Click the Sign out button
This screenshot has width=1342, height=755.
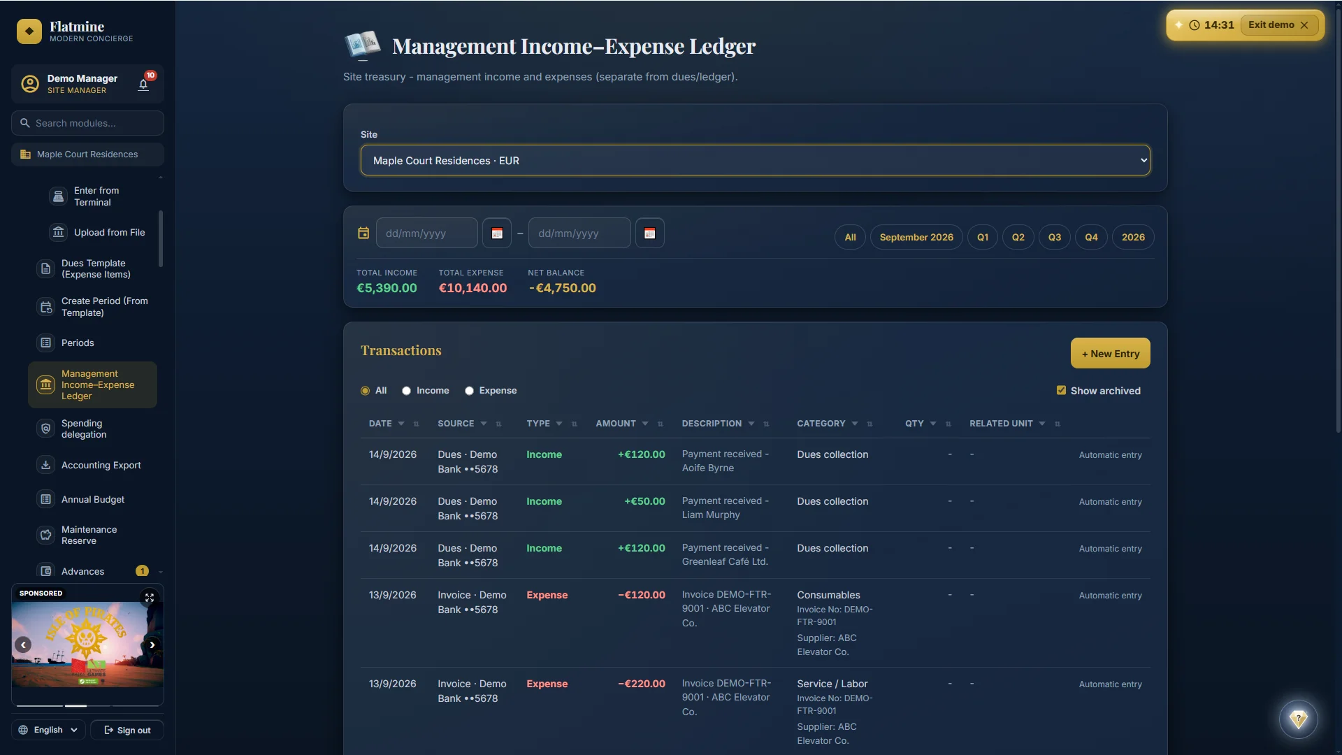pos(127,730)
